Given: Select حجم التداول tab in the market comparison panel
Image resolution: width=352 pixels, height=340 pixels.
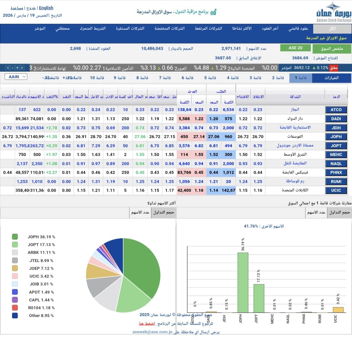Looking at the screenshot, I should [x=339, y=212].
